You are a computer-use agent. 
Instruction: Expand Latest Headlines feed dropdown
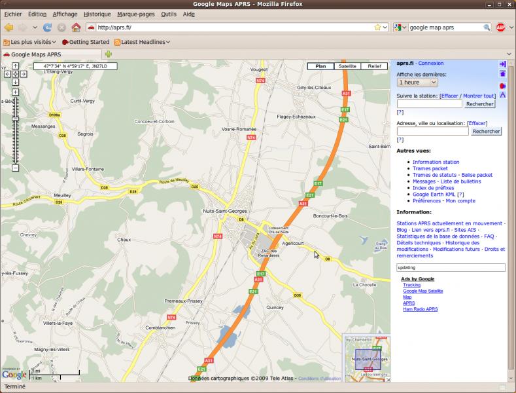pos(142,42)
